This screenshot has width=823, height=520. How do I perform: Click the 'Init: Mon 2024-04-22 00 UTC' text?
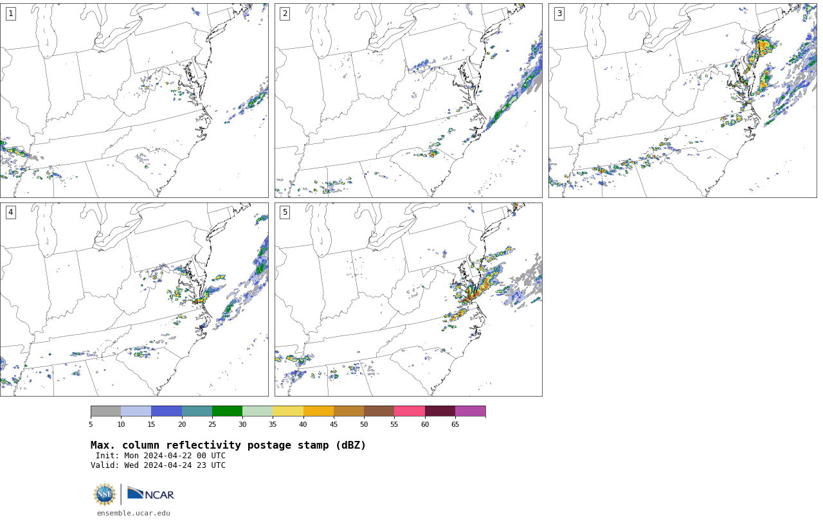click(161, 456)
